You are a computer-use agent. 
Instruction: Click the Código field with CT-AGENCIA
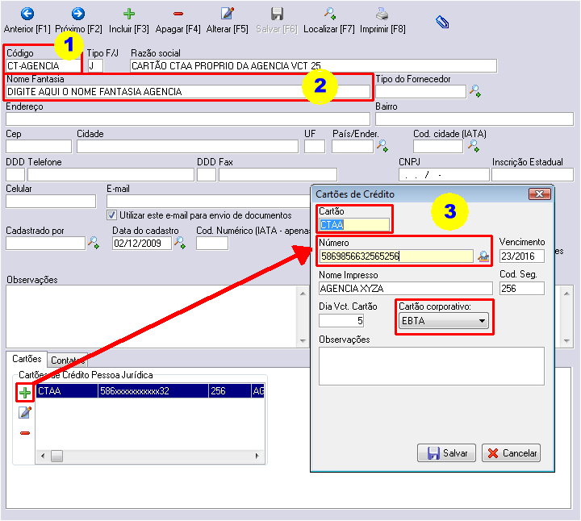[44, 66]
